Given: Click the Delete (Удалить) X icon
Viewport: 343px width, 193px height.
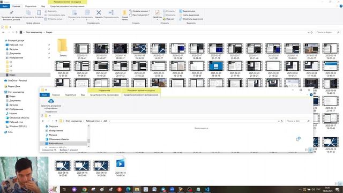Looking at the screenshot, I should click(x=99, y=12).
